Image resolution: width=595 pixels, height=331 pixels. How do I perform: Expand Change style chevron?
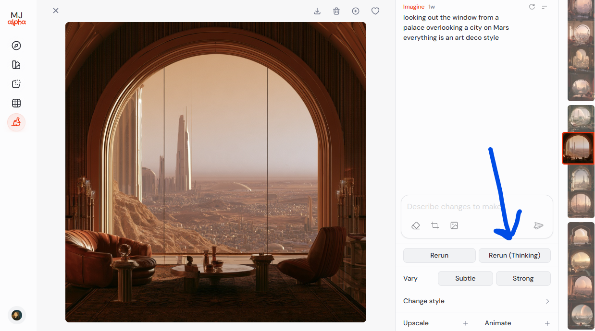(x=547, y=301)
